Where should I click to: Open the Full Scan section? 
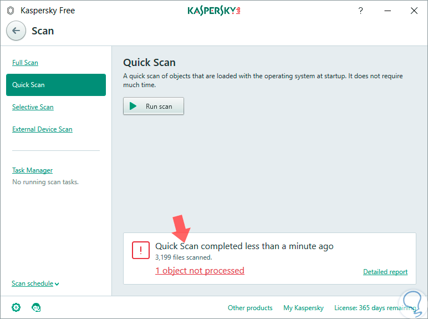25,63
